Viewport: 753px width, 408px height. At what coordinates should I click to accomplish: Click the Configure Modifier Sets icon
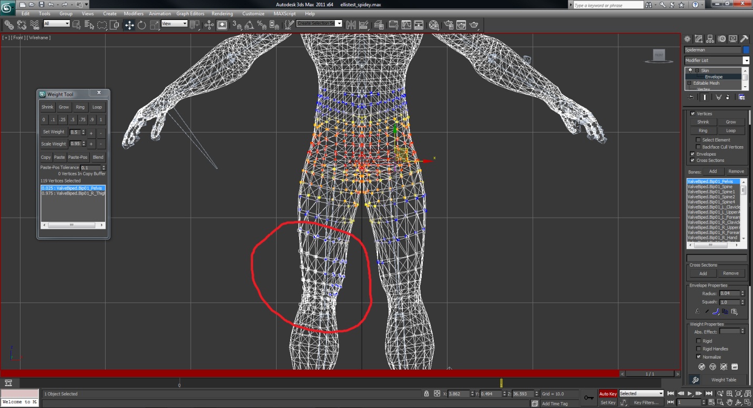click(741, 97)
